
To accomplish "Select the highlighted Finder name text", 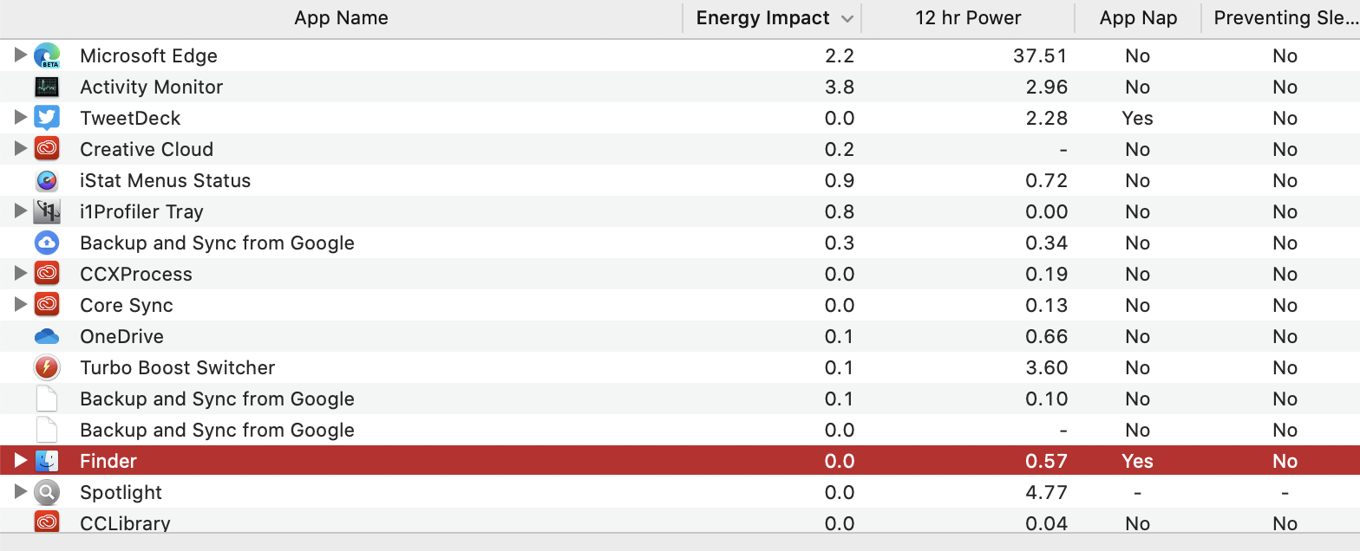I will (x=108, y=461).
